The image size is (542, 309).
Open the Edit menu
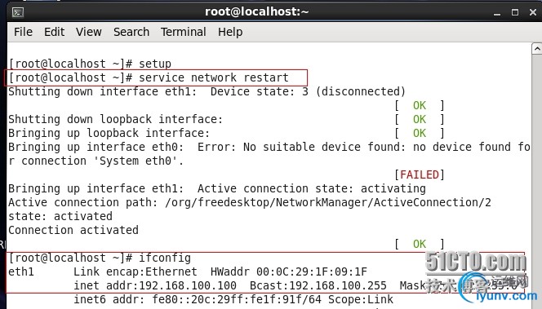pyautogui.click(x=54, y=32)
